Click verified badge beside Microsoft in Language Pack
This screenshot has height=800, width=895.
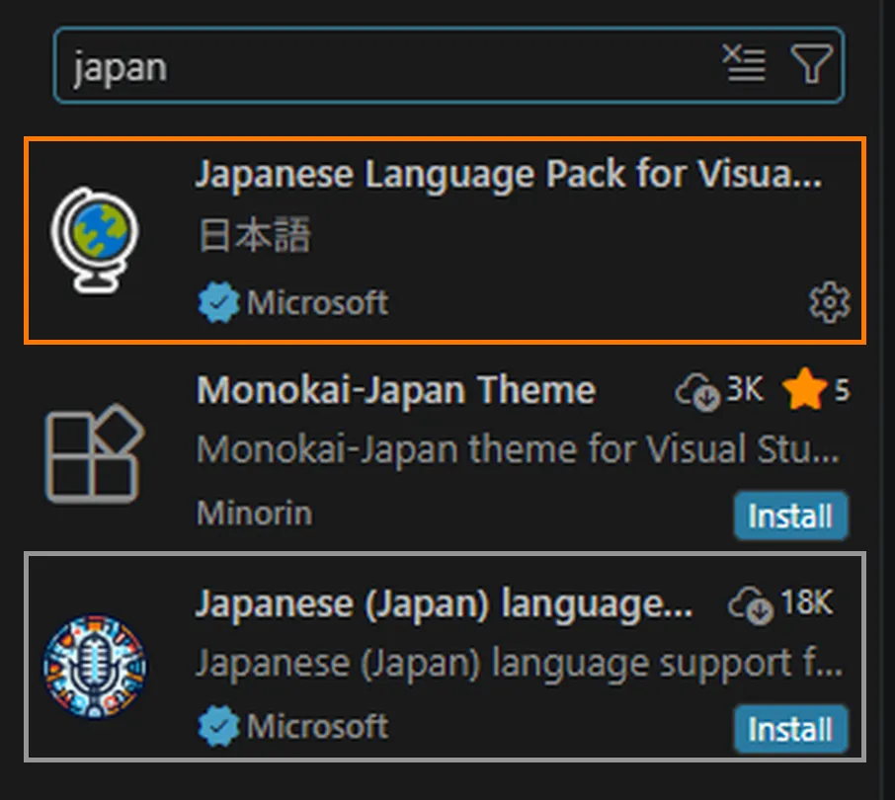tap(218, 302)
